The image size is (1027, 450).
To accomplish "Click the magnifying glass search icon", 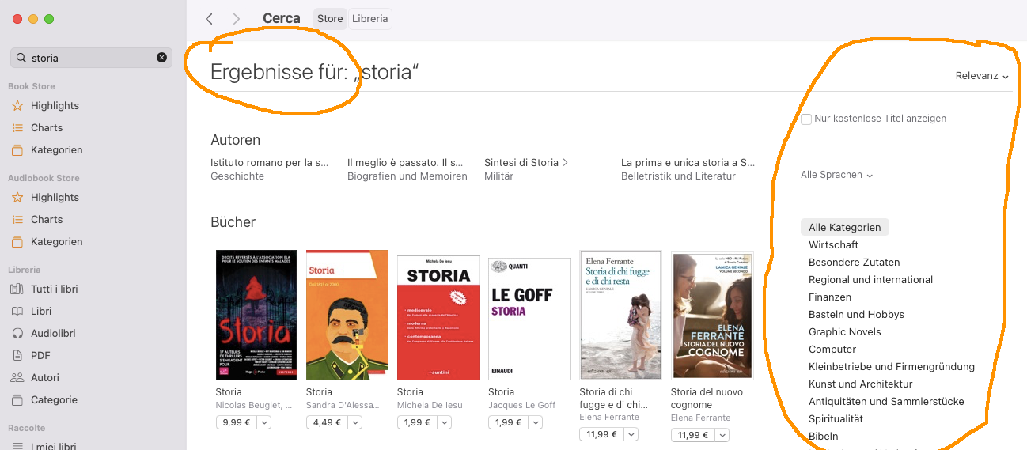I will 21,58.
